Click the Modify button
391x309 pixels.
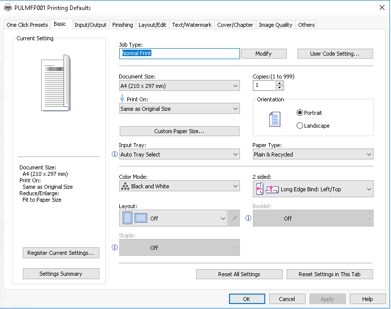(x=263, y=54)
